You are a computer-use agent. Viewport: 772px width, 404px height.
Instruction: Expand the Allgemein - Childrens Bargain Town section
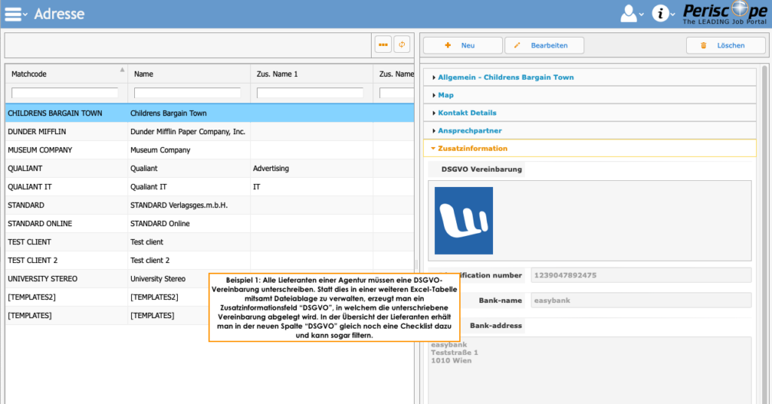pyautogui.click(x=590, y=77)
